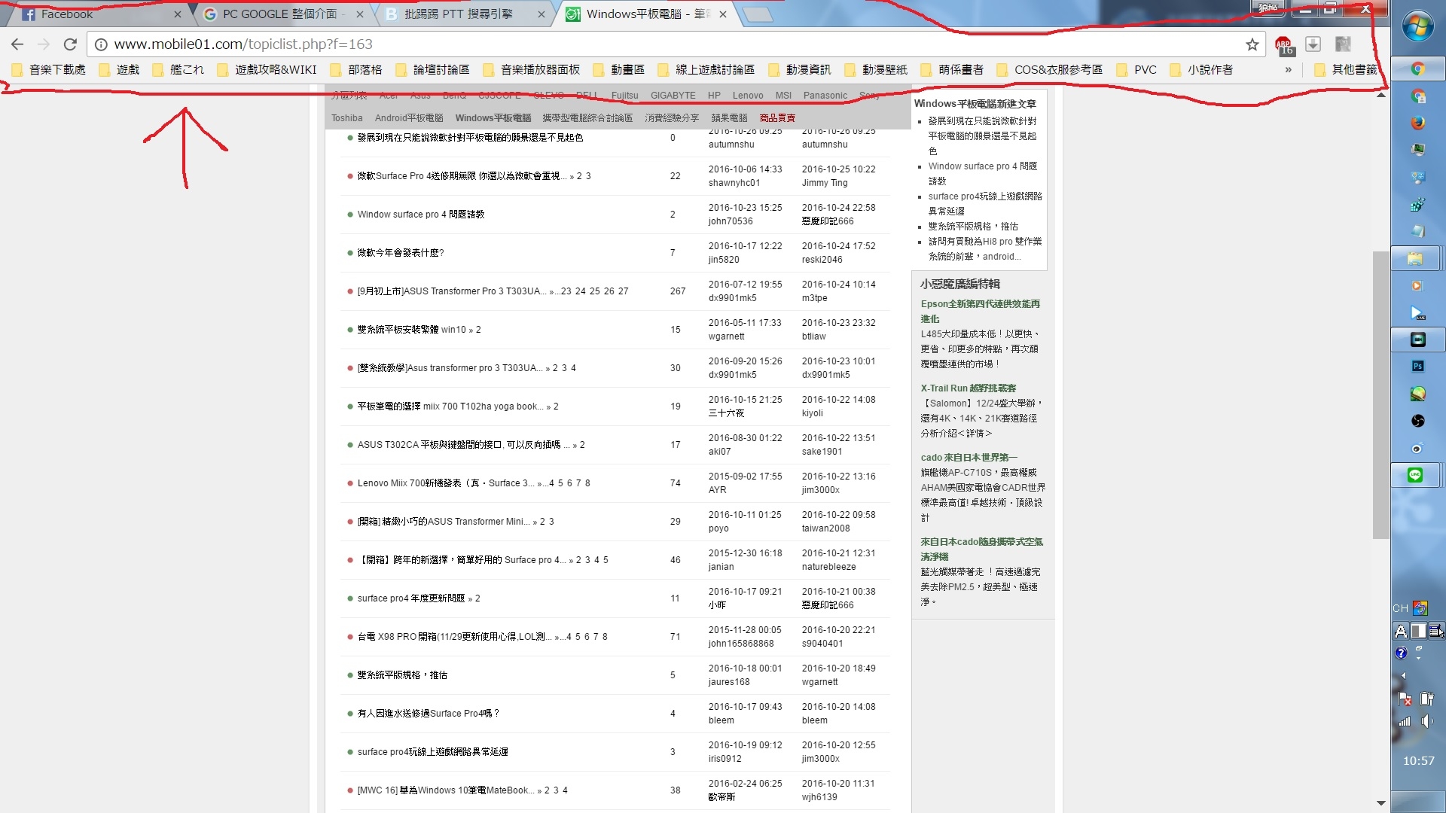Open thread 微軟今年會發表什麼?
This screenshot has height=813, width=1446.
pyautogui.click(x=401, y=253)
